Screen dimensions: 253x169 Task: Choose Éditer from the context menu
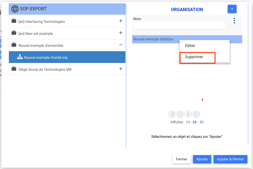tap(190, 46)
